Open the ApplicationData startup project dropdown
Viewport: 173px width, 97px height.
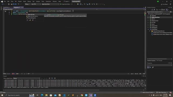click(x=51, y=4)
